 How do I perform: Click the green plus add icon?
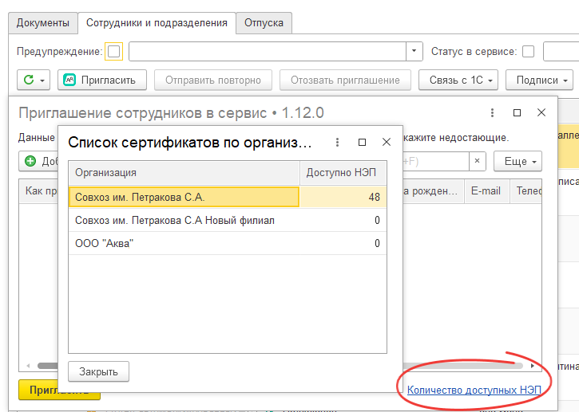pyautogui.click(x=31, y=161)
